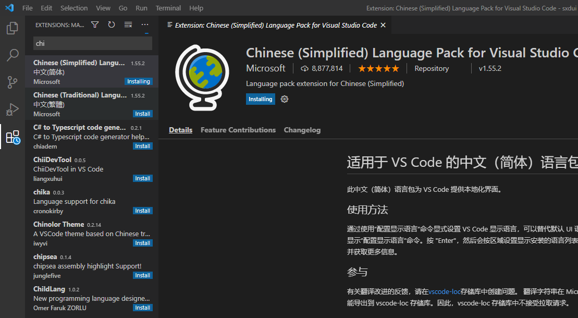The image size is (578, 318).
Task: Open the Help menu
Action: (196, 8)
